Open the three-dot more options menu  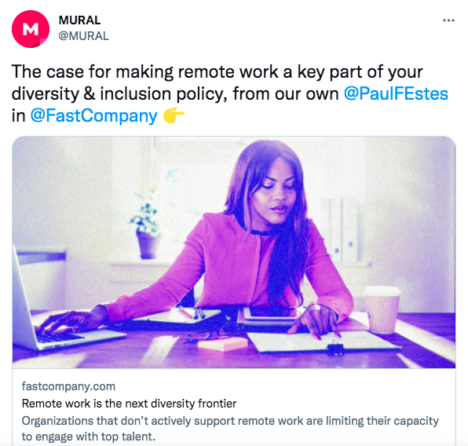pos(448,20)
